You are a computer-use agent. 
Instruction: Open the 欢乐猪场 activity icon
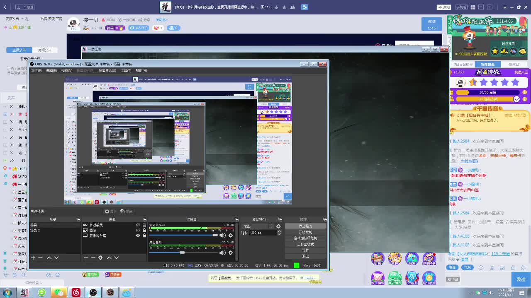(x=377, y=278)
